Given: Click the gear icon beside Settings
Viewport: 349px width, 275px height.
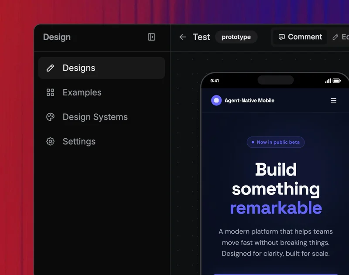Looking at the screenshot, I should [50, 141].
